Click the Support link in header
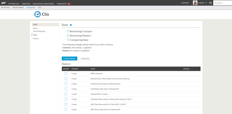232x114 pixels. (x=185, y=3)
